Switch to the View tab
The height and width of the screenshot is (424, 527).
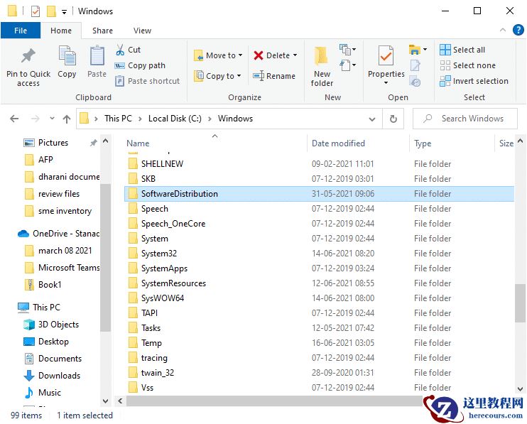pyautogui.click(x=142, y=31)
